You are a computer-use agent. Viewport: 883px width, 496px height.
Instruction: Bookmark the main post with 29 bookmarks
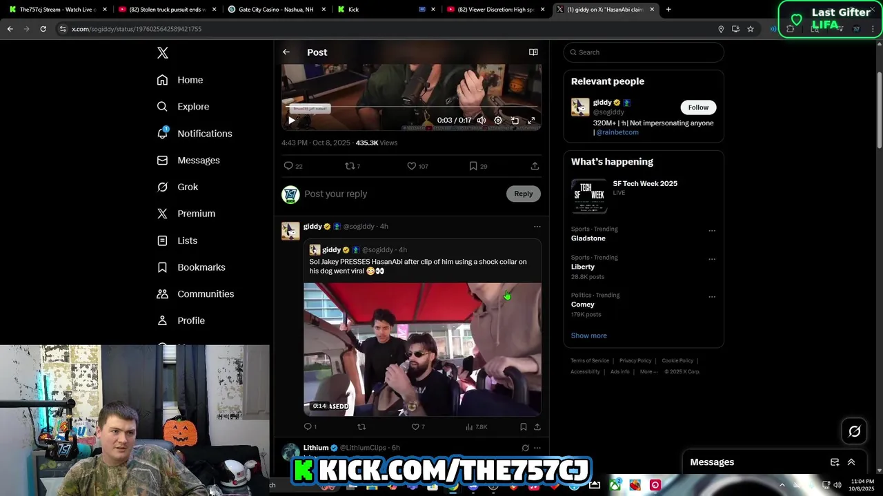[x=478, y=166]
